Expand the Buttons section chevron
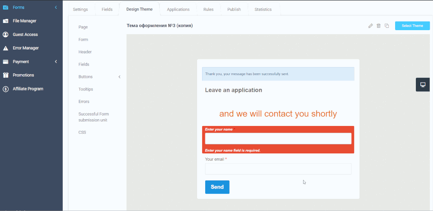This screenshot has height=211, width=433. pyautogui.click(x=120, y=77)
